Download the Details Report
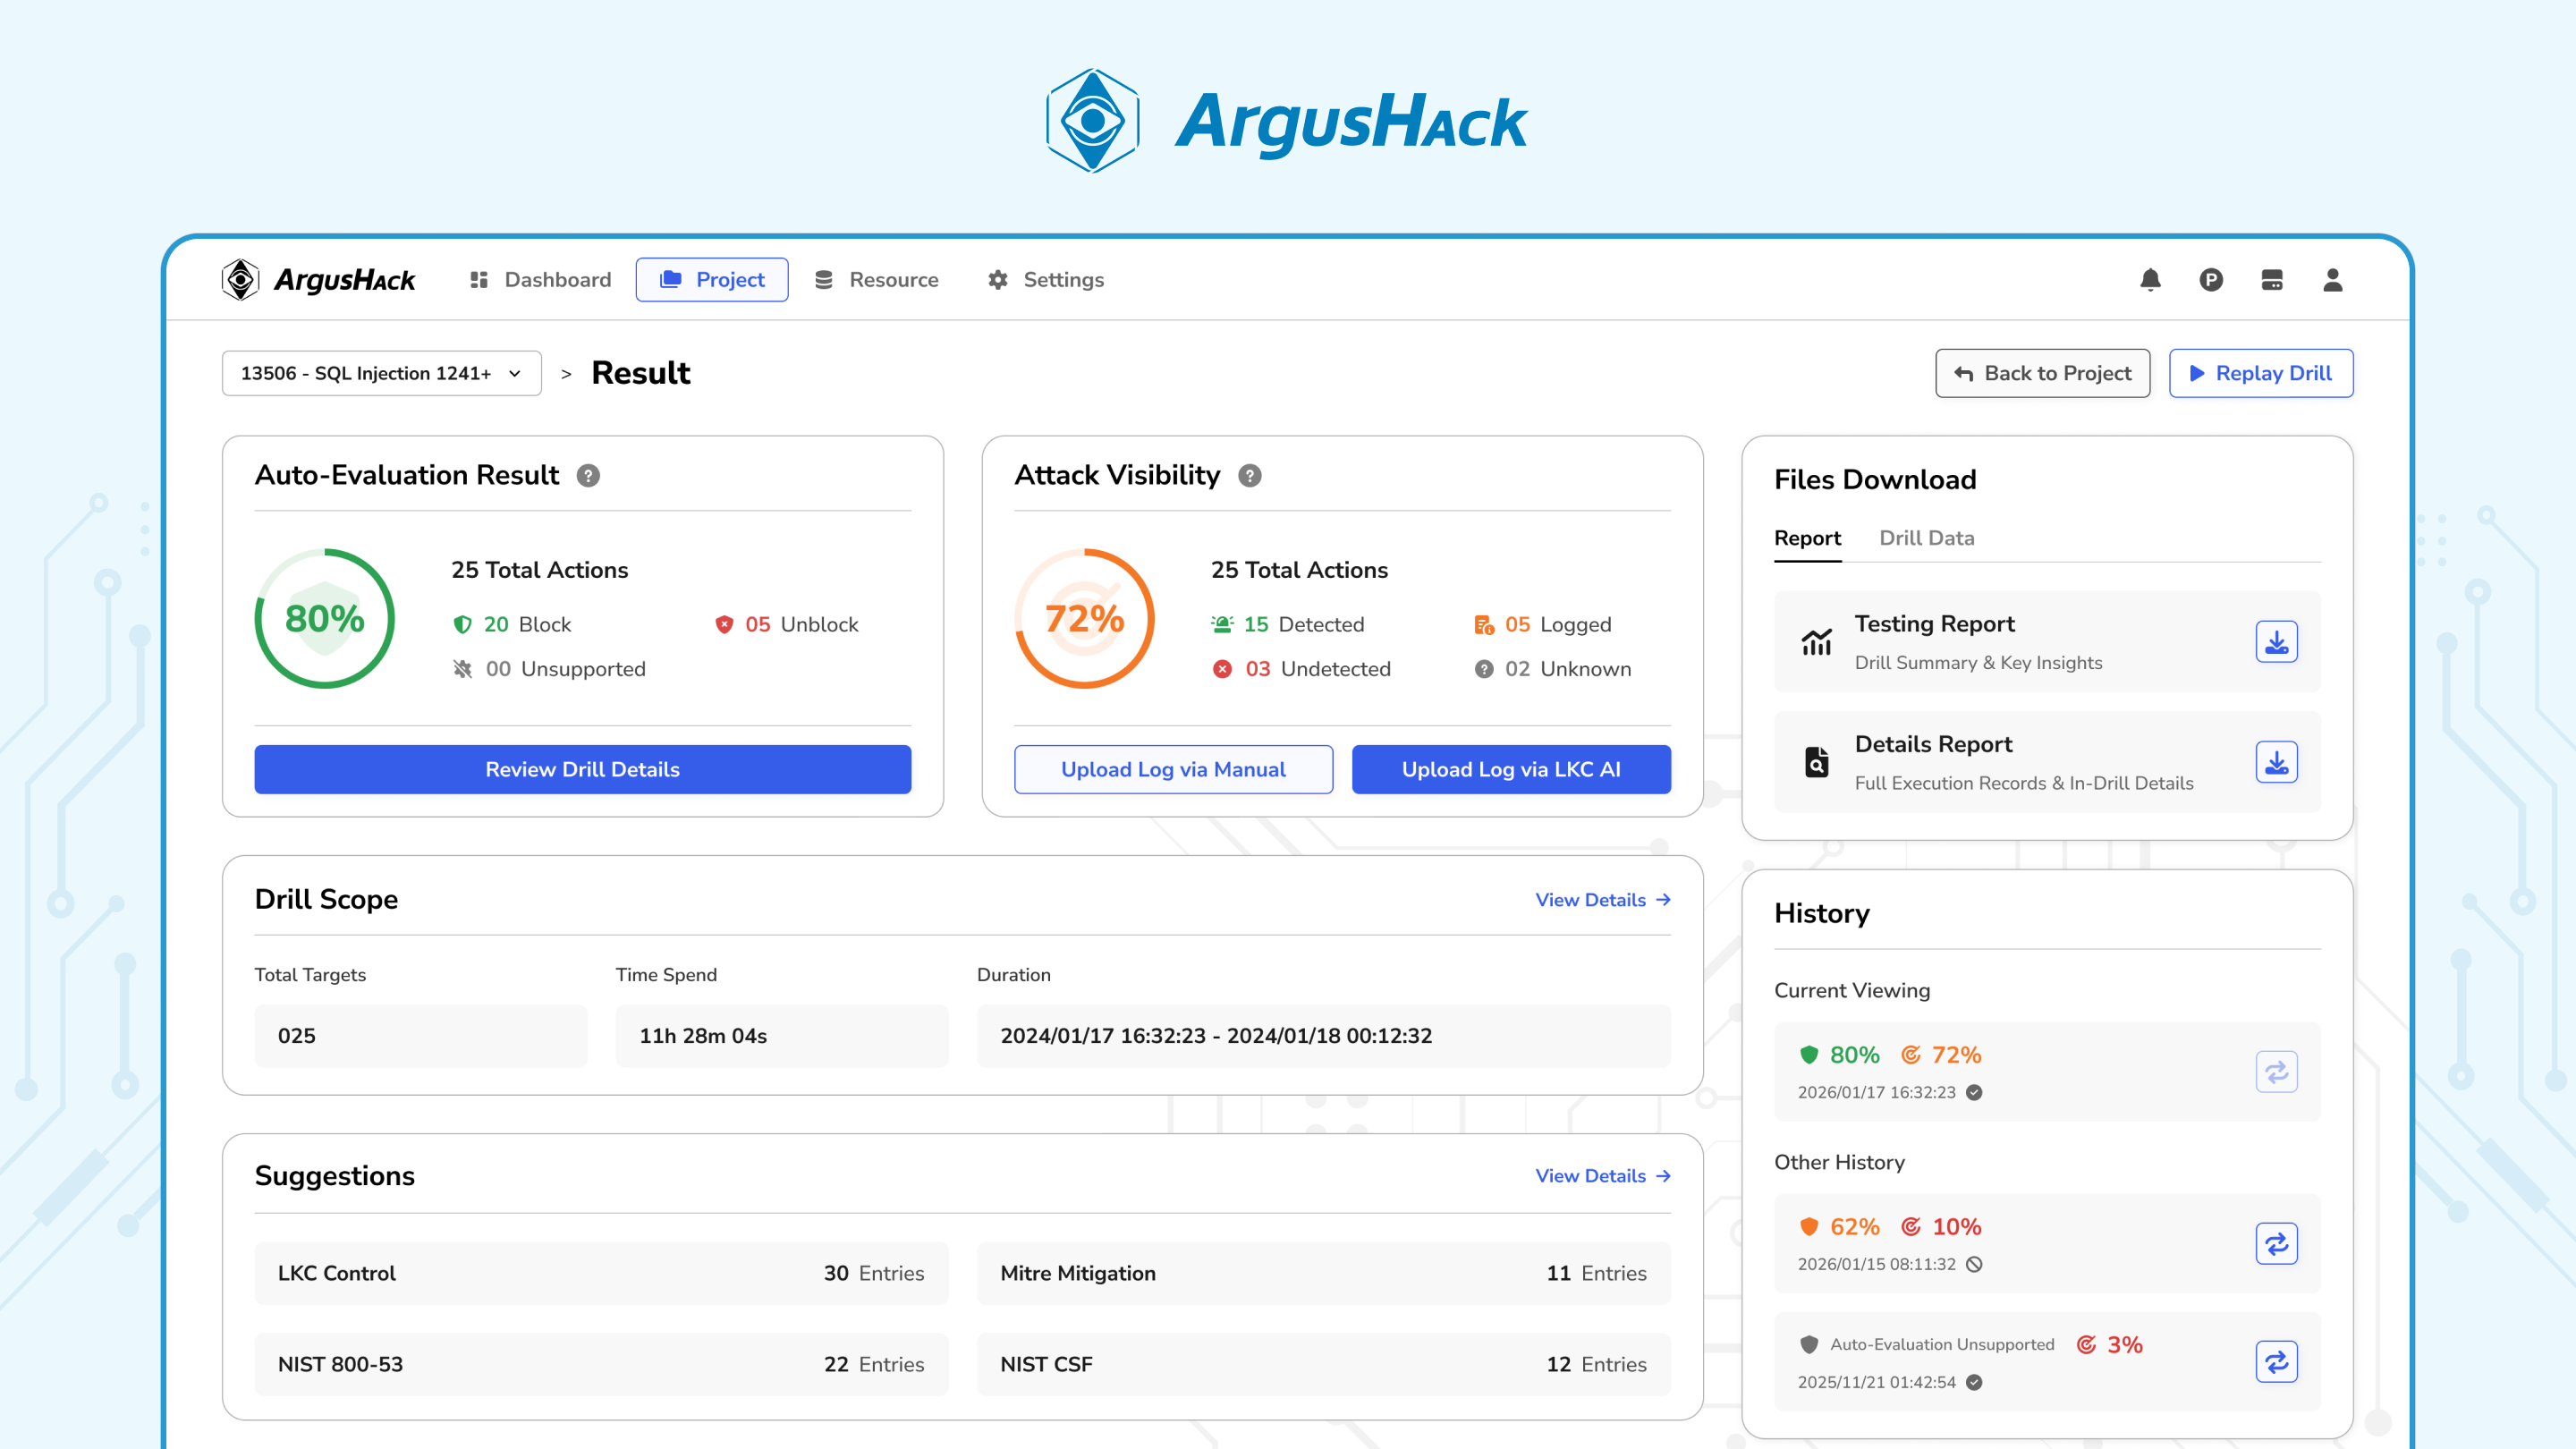2576x1449 pixels. 2276,763
